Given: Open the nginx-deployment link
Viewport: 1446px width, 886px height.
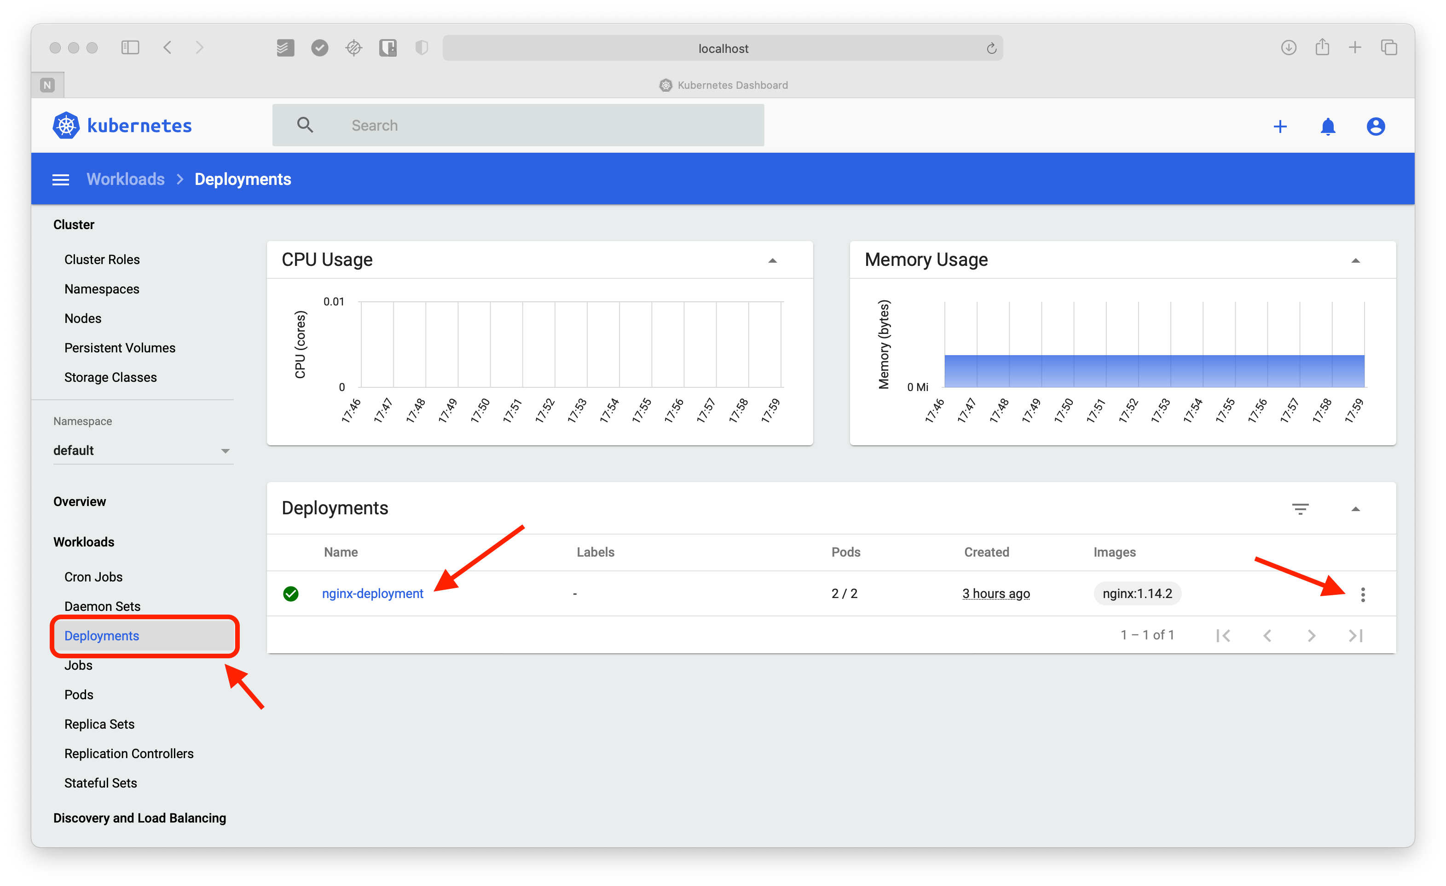Looking at the screenshot, I should point(372,594).
